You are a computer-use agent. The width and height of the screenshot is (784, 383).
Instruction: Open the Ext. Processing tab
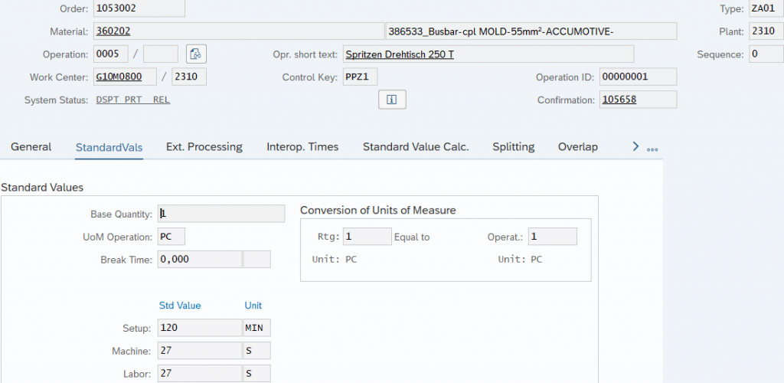[x=204, y=147]
